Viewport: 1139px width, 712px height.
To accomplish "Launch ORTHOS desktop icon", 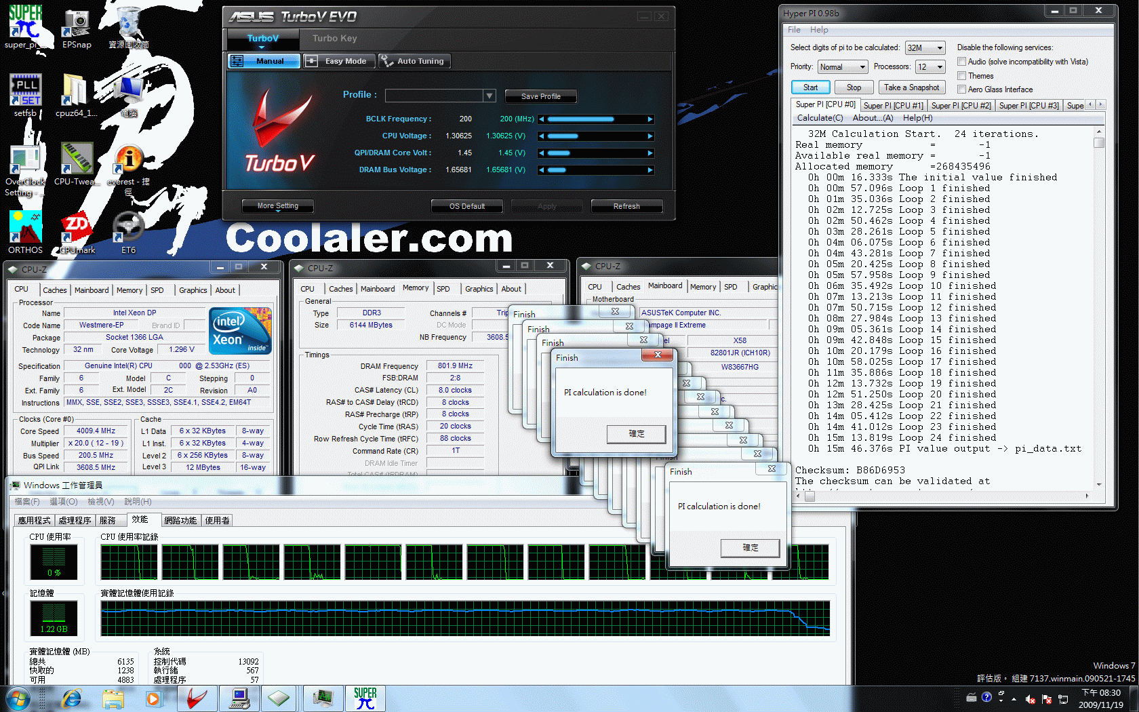I will 25,232.
